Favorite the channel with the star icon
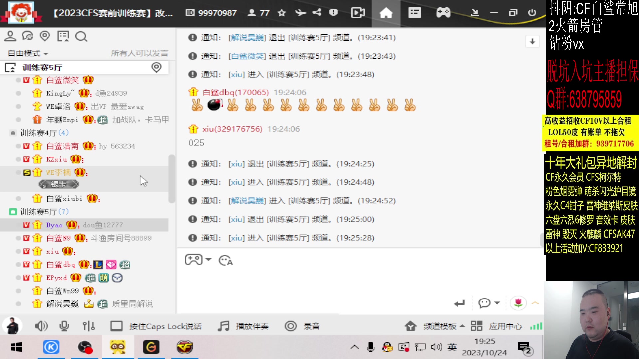The height and width of the screenshot is (359, 639). coord(281,13)
